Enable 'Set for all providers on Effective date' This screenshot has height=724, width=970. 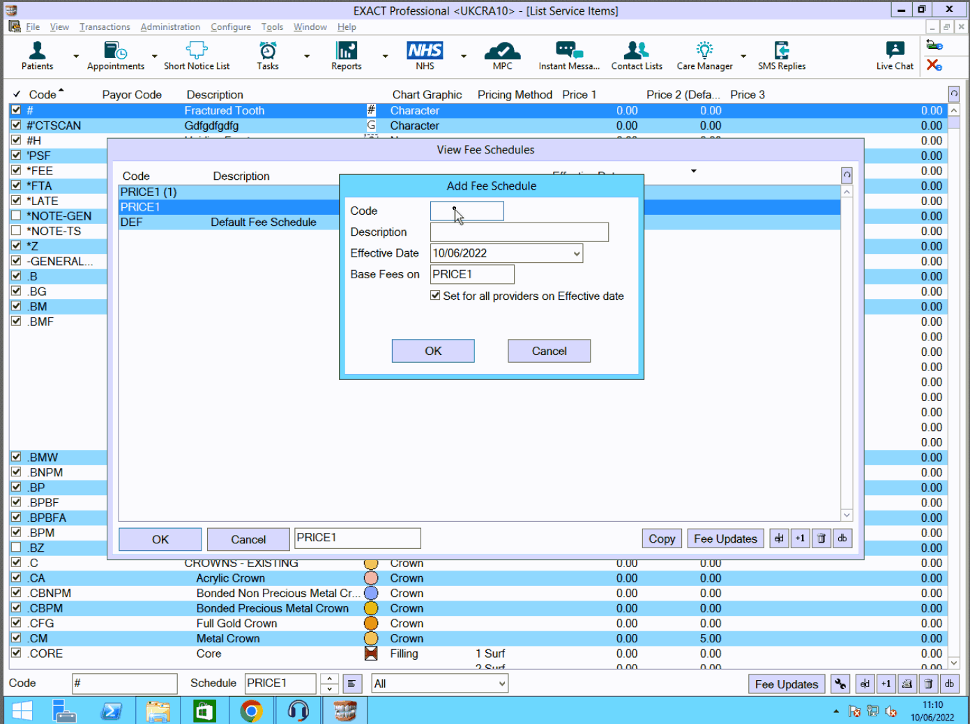pyautogui.click(x=435, y=296)
